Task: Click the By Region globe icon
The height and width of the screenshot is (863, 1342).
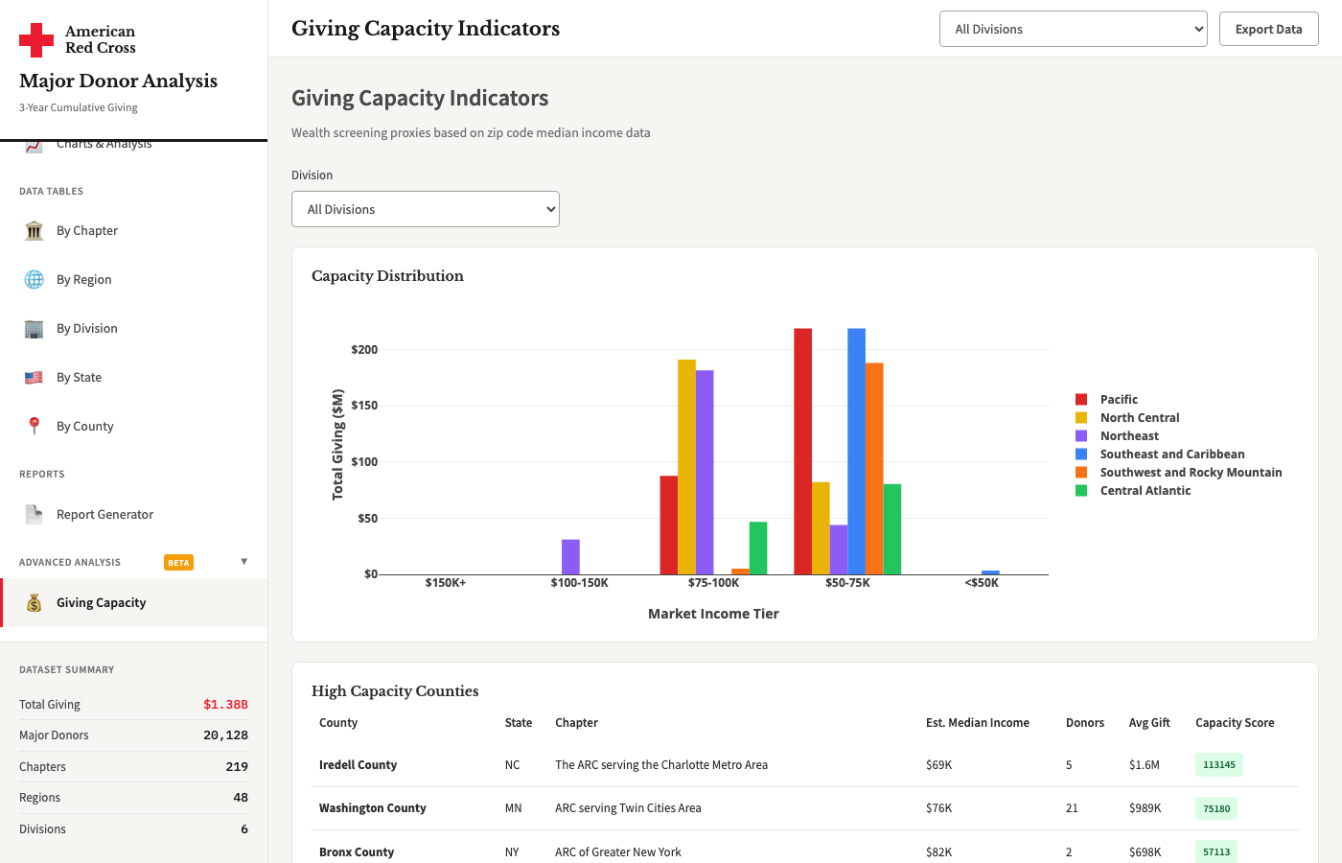Action: coord(35,280)
